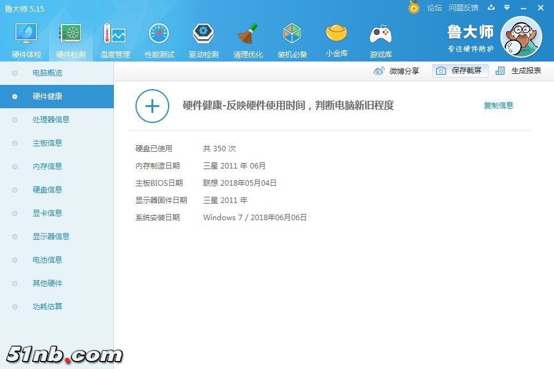Switch to 处理器信息 sidebar item
This screenshot has width=554, height=369.
(x=51, y=120)
